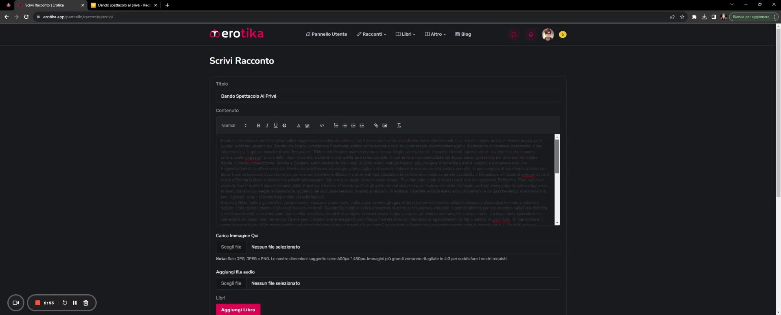This screenshot has height=315, width=781.
Task: Clear text formatting with the Tx icon
Action: point(399,126)
